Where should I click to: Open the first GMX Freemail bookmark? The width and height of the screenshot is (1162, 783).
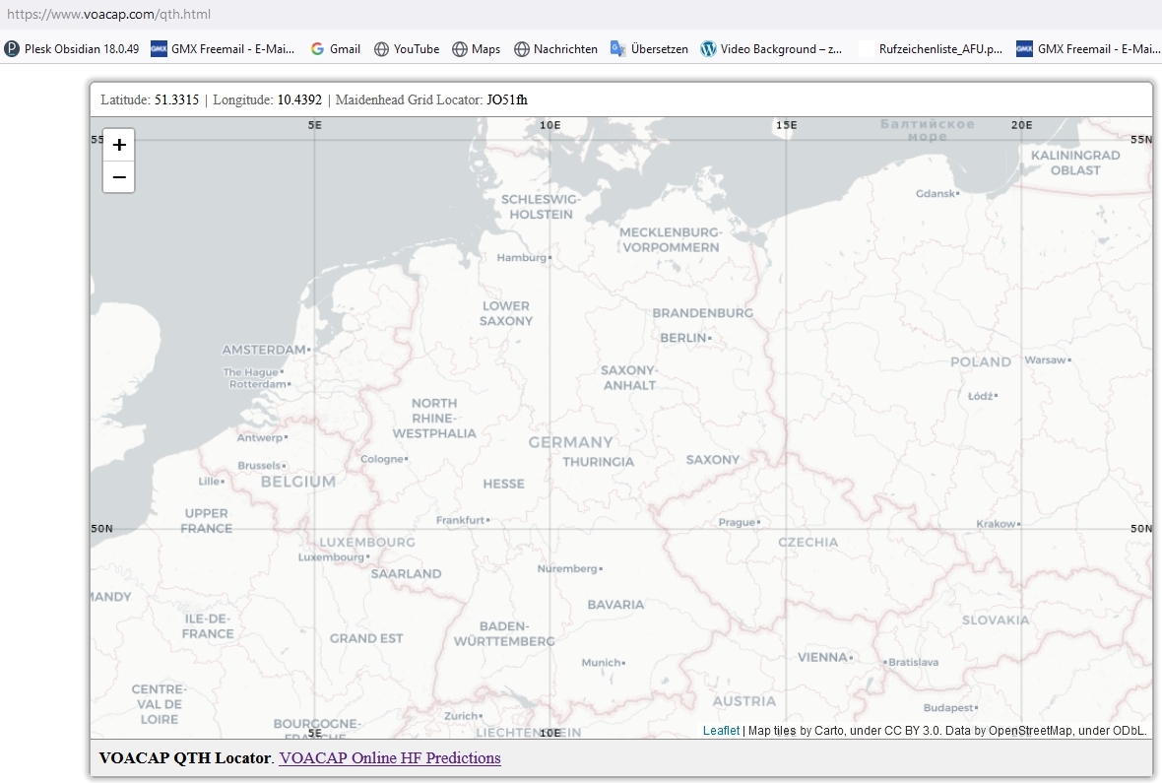tap(223, 49)
